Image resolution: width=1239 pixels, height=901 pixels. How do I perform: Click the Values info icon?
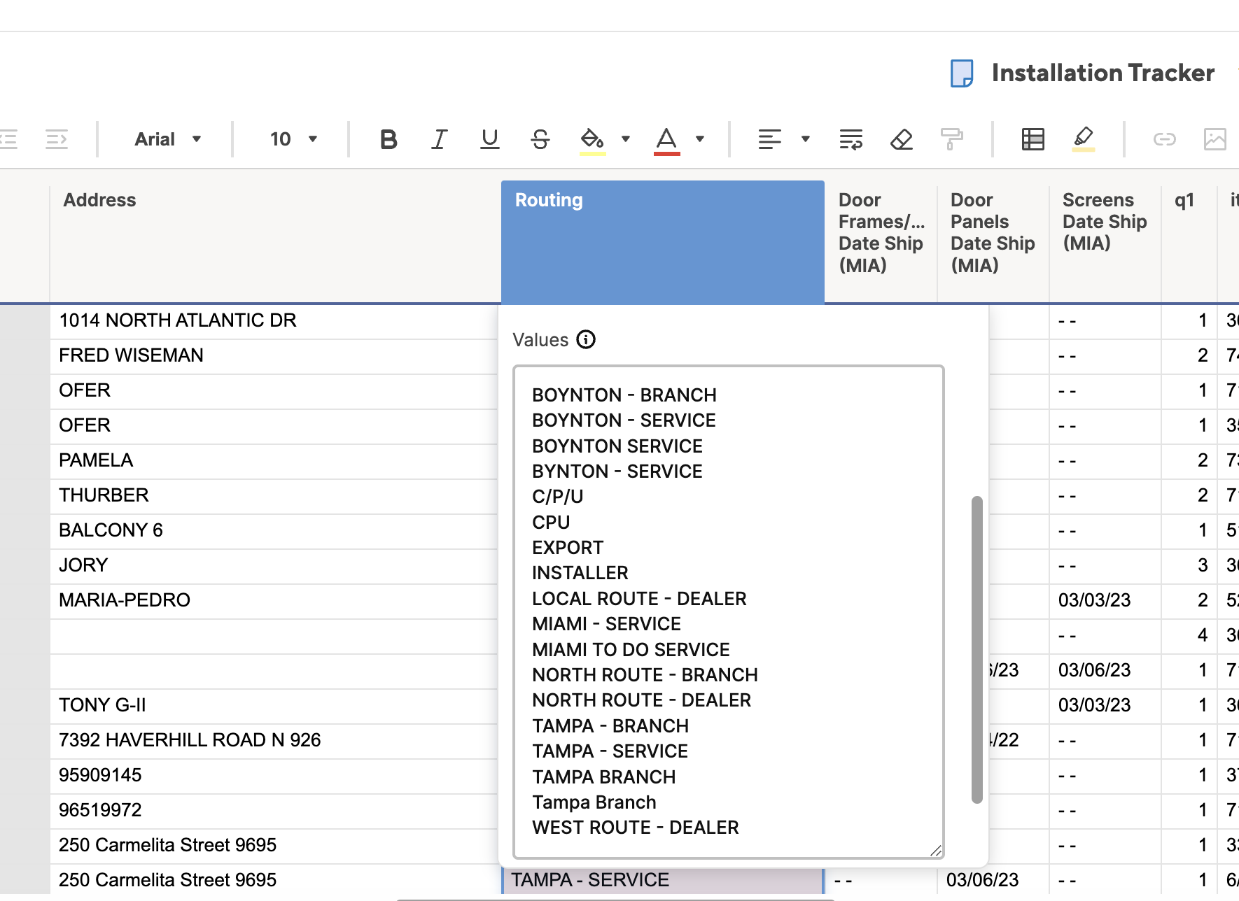[x=585, y=340]
